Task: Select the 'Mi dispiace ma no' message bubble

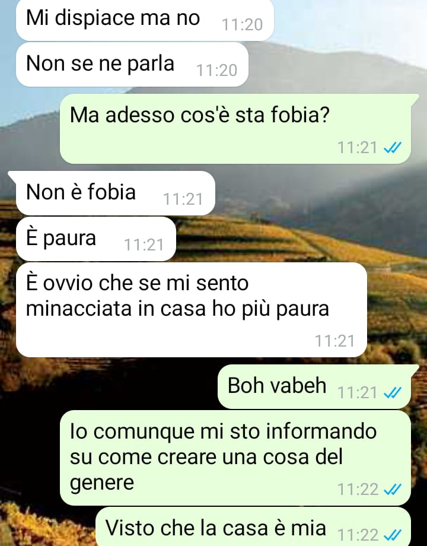Action: click(x=145, y=20)
